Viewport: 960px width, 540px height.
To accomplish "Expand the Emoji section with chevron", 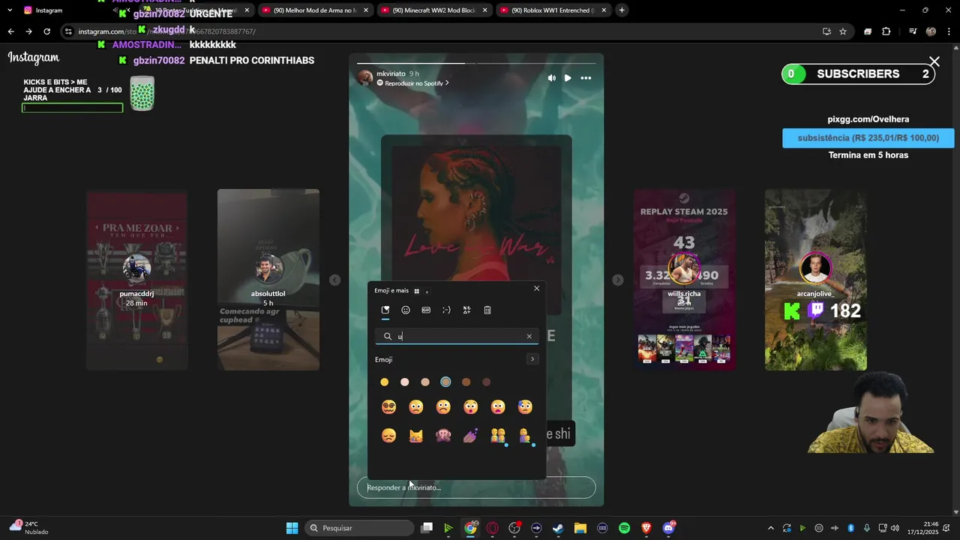I will [532, 359].
